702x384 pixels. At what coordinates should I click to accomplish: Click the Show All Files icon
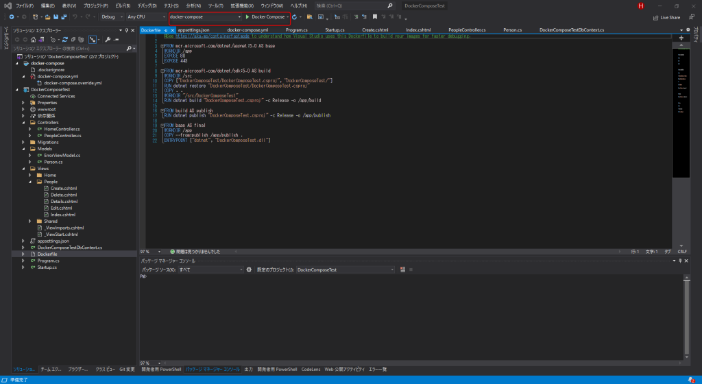click(81, 39)
